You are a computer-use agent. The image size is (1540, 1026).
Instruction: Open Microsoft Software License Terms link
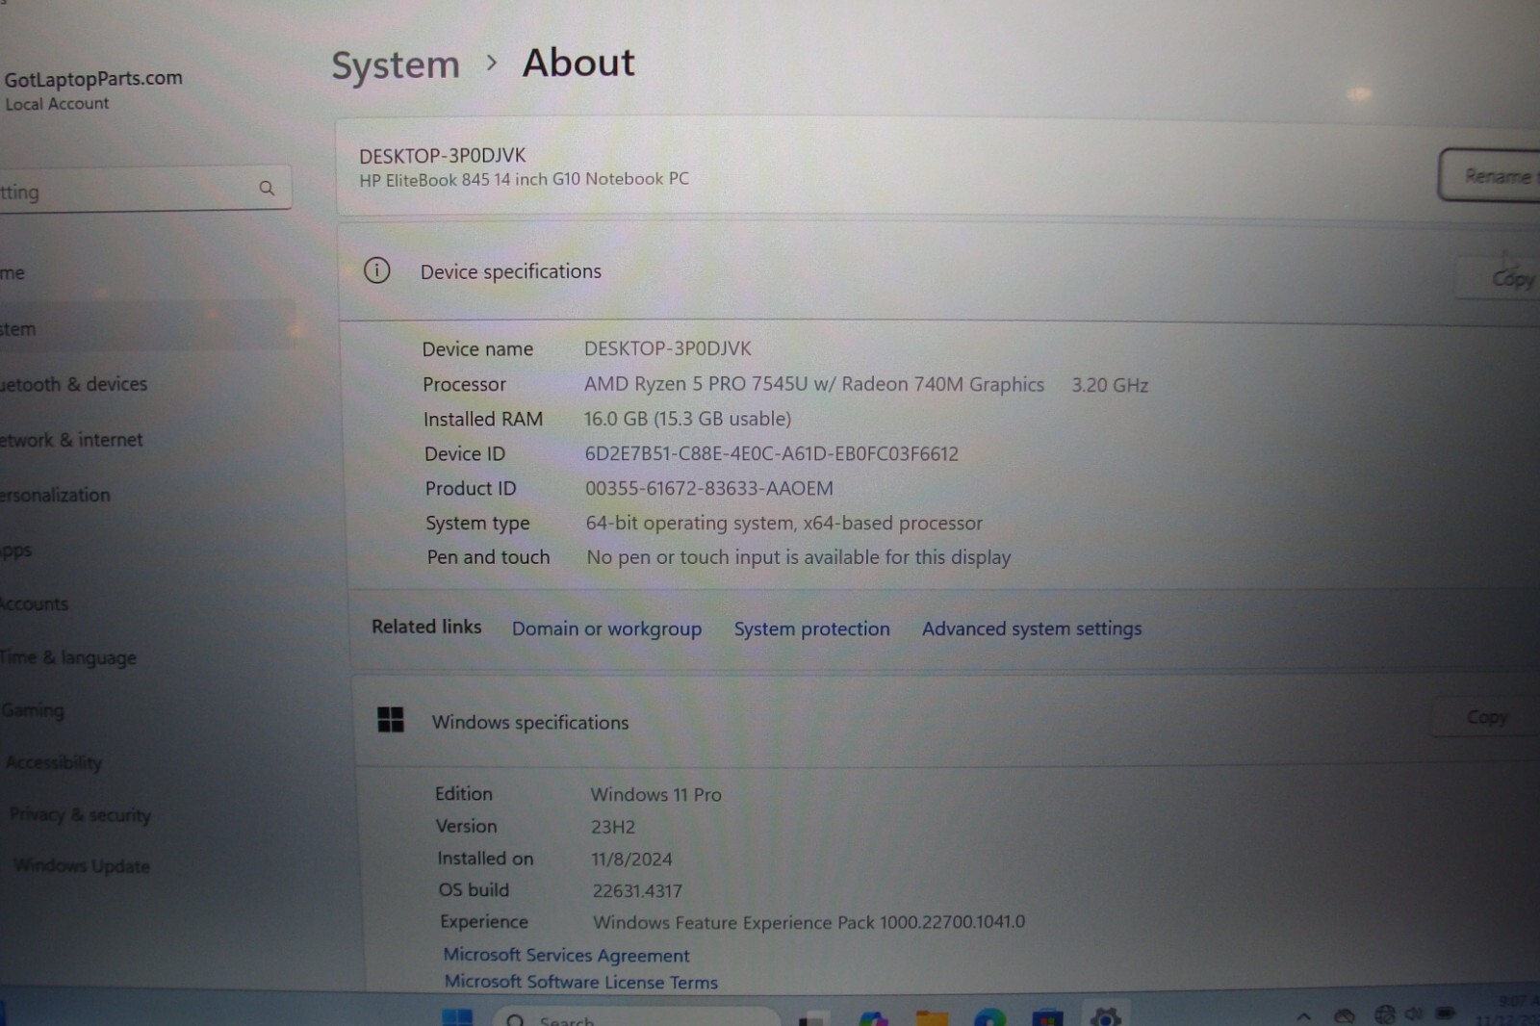pyautogui.click(x=580, y=982)
